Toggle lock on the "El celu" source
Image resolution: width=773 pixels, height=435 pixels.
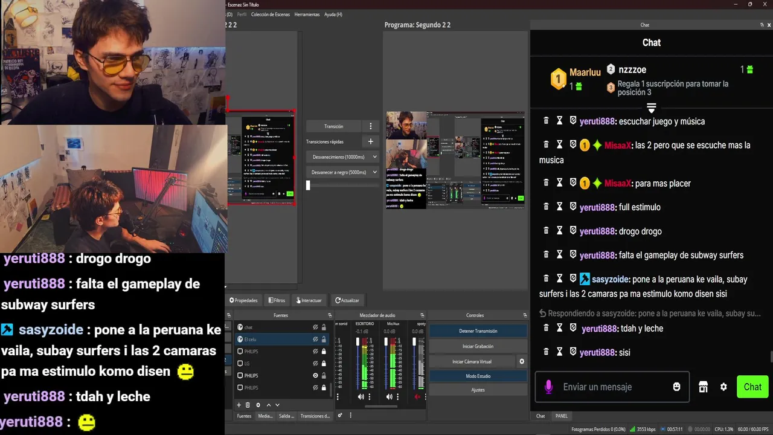pos(324,339)
